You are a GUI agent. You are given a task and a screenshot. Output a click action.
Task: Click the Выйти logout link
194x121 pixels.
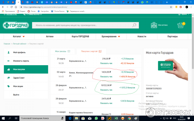(16, 95)
